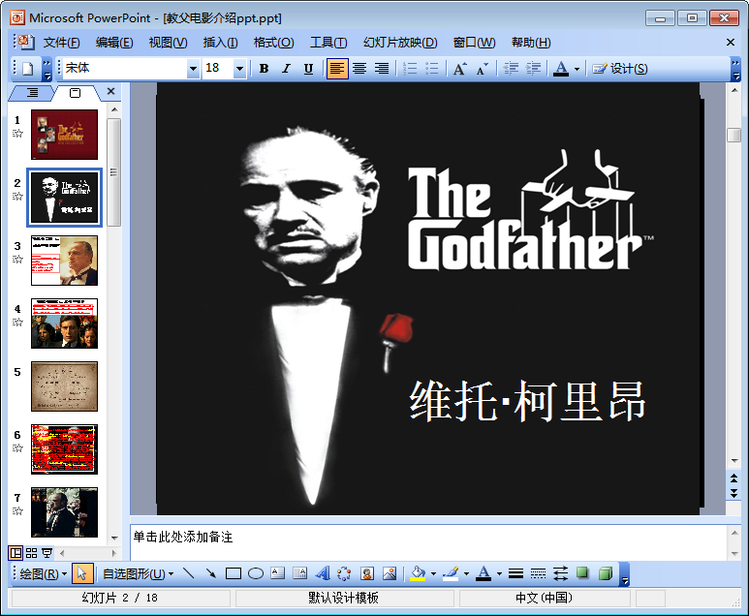Set text alignment to center
Image resolution: width=749 pixels, height=616 pixels.
tap(359, 69)
